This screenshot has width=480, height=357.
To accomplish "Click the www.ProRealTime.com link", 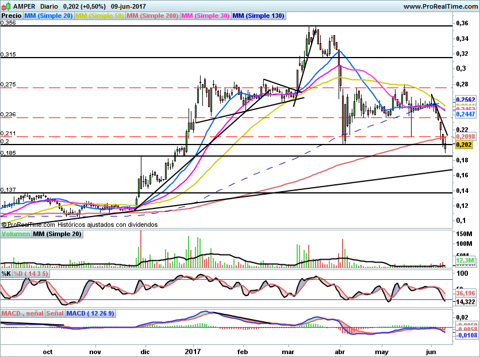I will 440,6.
